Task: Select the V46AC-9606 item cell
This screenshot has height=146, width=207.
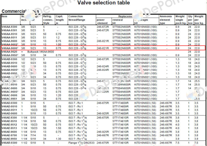Action: point(9,95)
